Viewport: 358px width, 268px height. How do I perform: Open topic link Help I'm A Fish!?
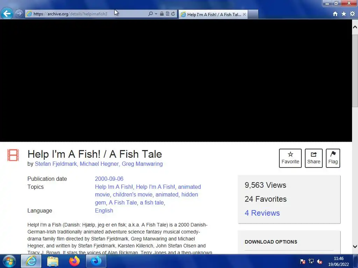(156, 187)
